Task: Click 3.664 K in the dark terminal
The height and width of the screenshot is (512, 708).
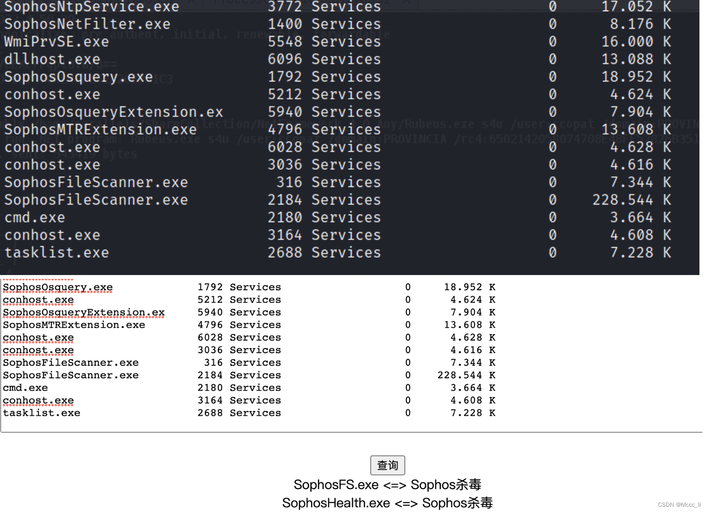Action: click(640, 218)
